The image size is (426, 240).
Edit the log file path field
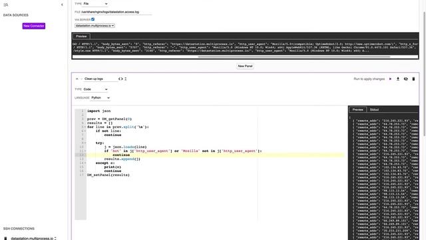pos(116,12)
